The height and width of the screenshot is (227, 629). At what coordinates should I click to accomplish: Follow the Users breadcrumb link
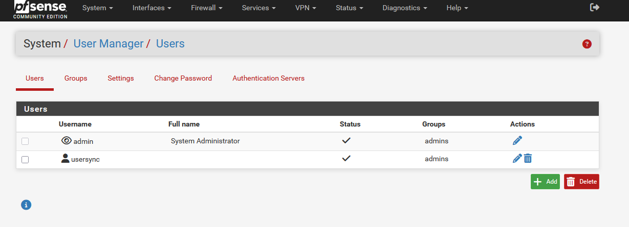click(170, 44)
